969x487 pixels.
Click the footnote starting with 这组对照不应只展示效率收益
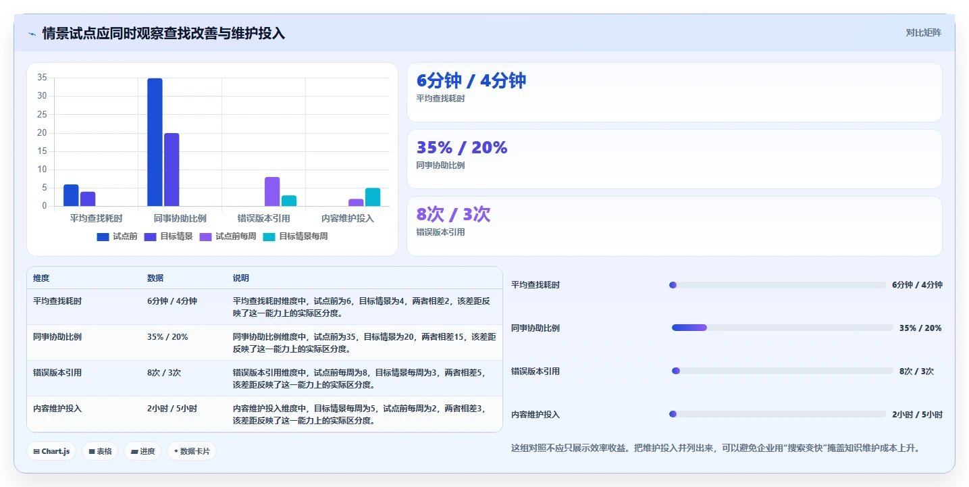click(716, 448)
